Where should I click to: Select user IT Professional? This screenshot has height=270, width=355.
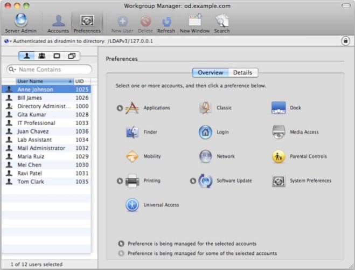(x=46, y=123)
